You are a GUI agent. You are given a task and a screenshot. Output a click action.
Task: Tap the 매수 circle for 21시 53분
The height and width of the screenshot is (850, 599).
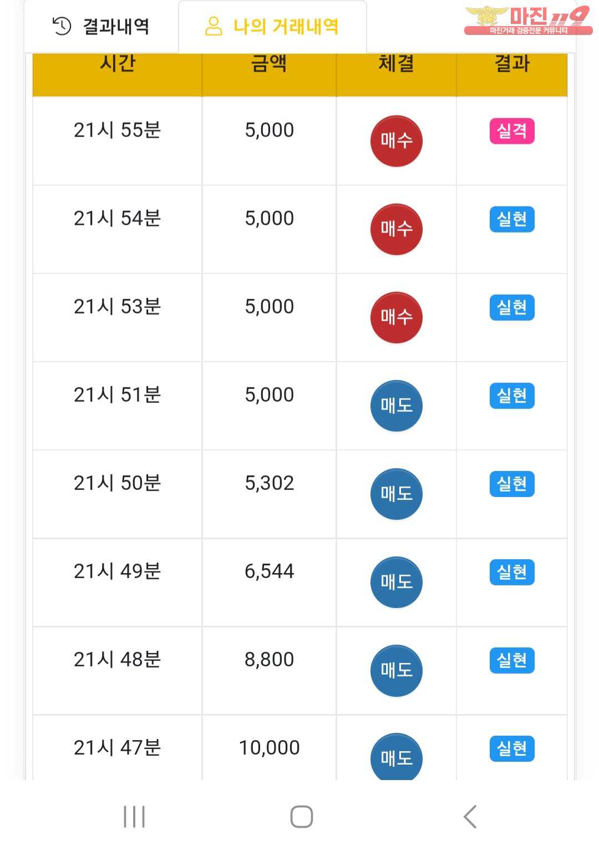396,317
